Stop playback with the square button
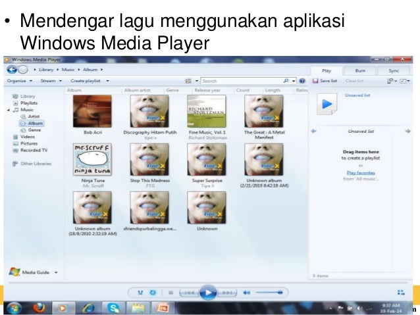420x315 pixels. 171,293
